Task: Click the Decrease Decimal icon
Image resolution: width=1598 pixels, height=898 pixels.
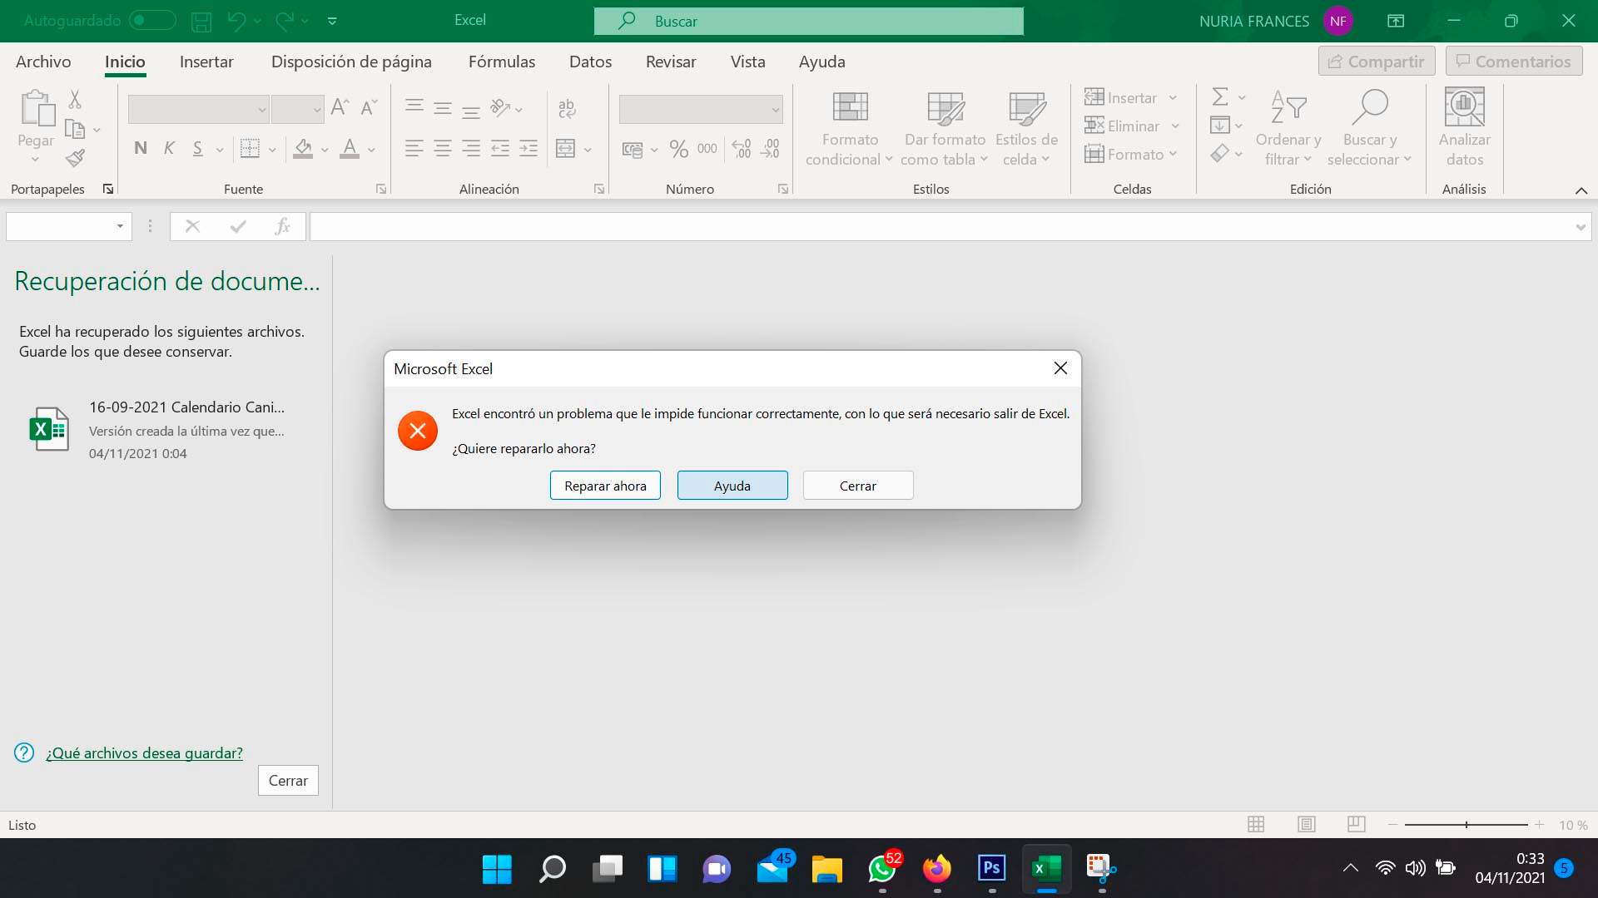Action: click(x=771, y=149)
